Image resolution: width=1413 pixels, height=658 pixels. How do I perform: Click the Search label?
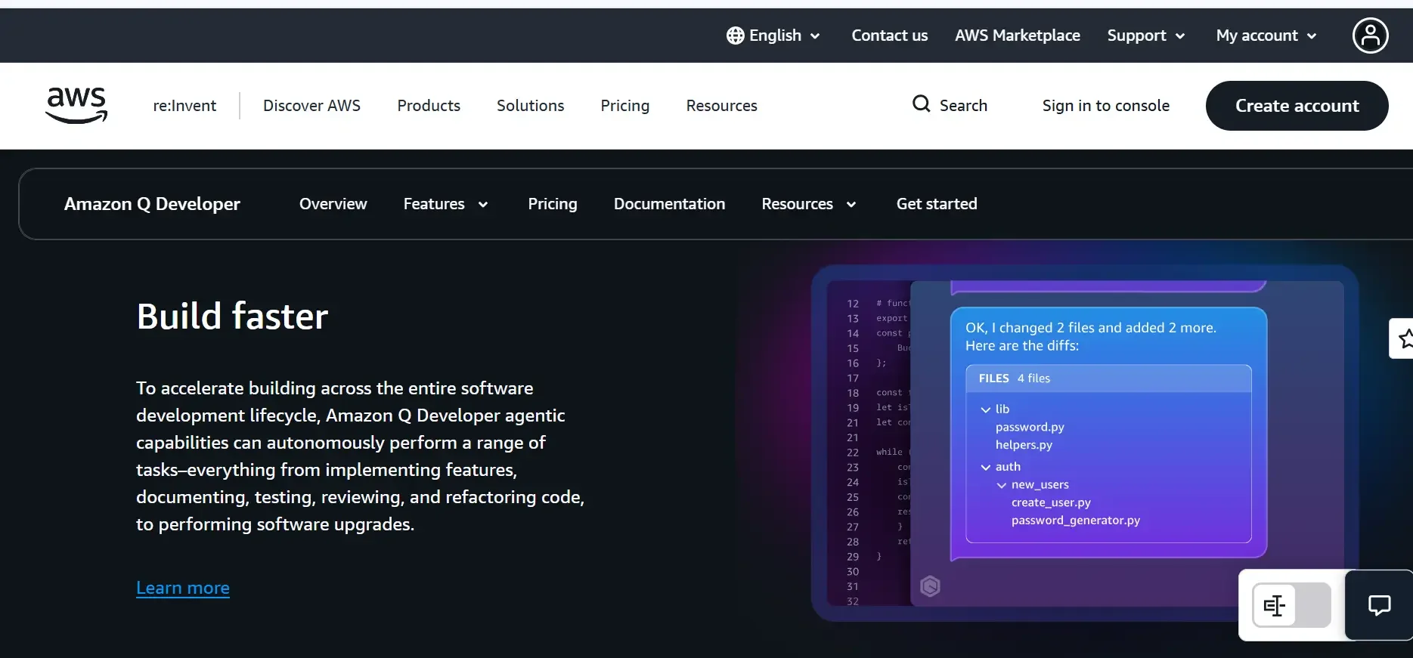(x=963, y=106)
